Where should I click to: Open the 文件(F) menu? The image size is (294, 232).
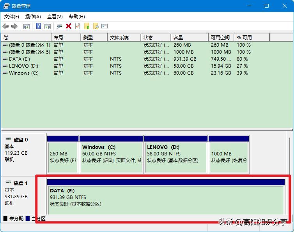tap(12, 17)
